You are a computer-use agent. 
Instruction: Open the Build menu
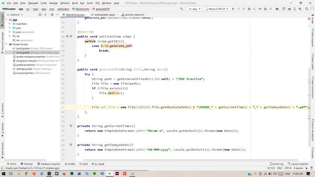coord(75,3)
